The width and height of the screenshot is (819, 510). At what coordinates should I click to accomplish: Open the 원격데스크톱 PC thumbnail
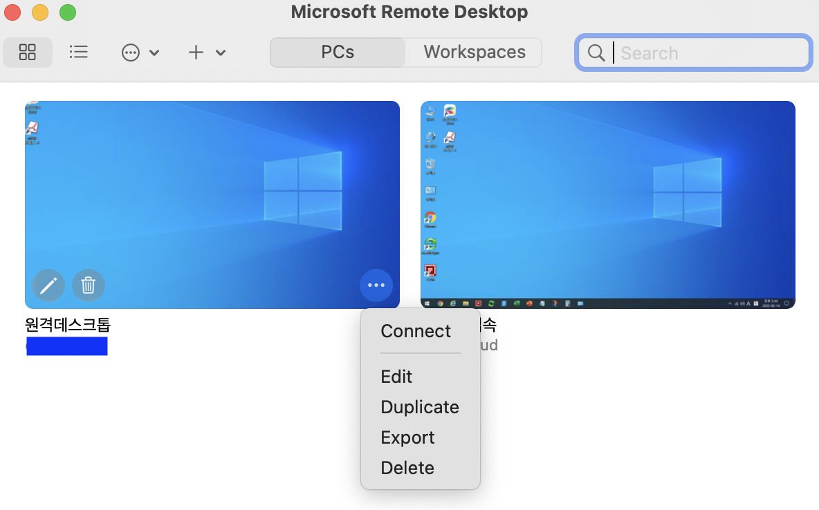coord(212,205)
